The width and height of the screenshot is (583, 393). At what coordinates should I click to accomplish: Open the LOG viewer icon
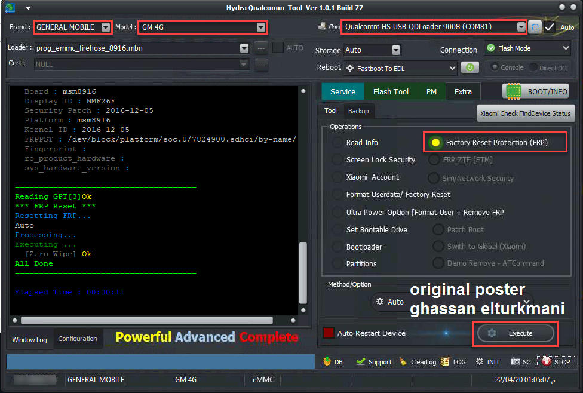click(445, 361)
